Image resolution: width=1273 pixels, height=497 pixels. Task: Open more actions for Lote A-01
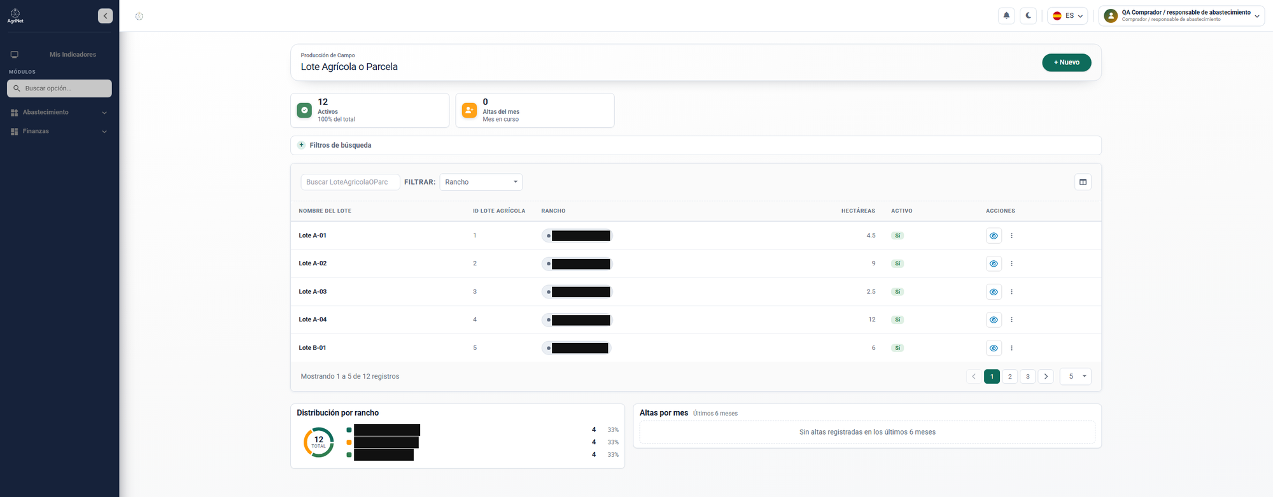[x=1011, y=236]
